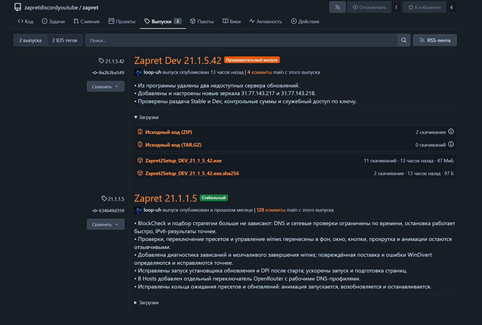Open Сравнить dropdown for release 21.1.5.42
The image size is (482, 325).
106,86
